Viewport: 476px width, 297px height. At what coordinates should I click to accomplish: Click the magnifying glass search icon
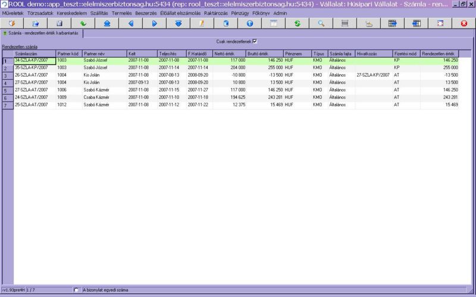pyautogui.click(x=321, y=24)
